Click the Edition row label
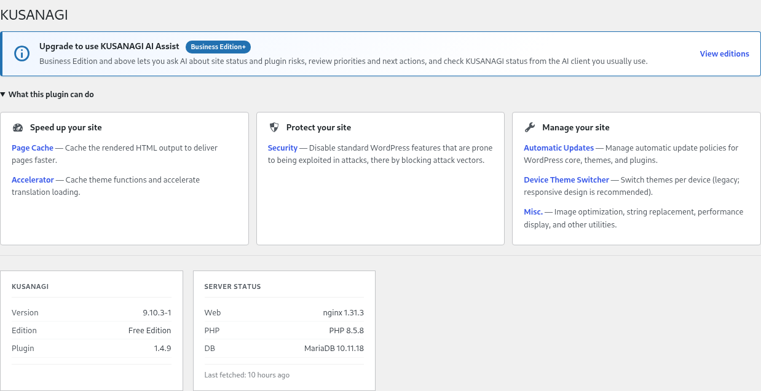The height and width of the screenshot is (391, 761). pyautogui.click(x=24, y=331)
